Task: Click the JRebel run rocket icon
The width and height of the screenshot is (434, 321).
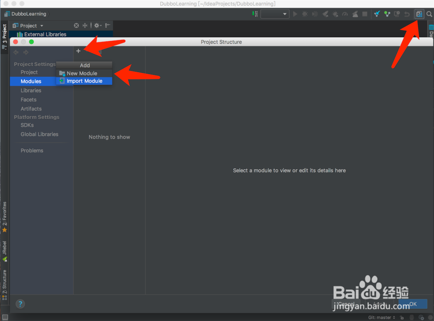Action: [x=325, y=14]
